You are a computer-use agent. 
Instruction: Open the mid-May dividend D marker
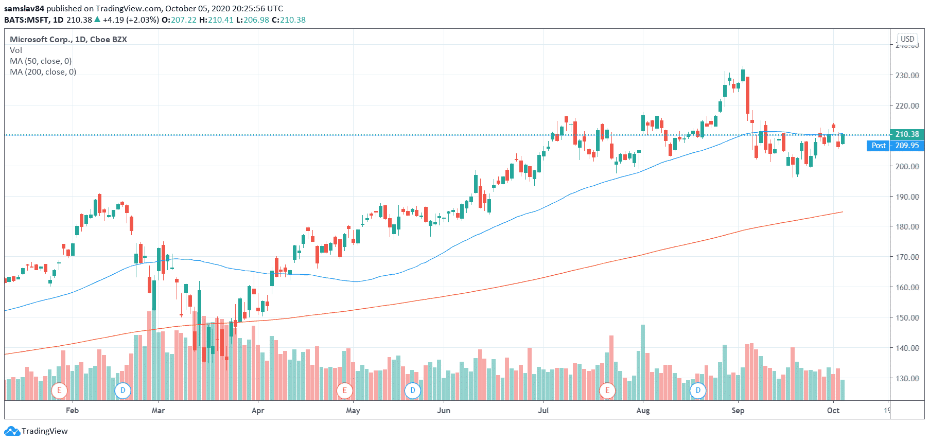coord(412,391)
